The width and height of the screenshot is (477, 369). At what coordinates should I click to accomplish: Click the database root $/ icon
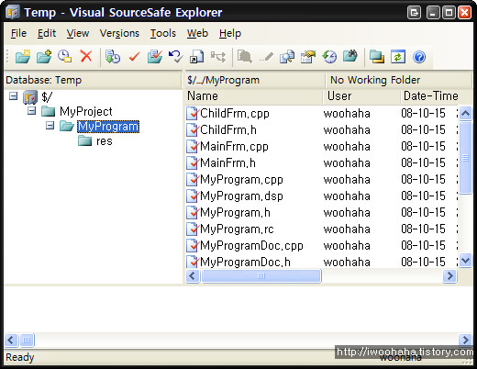[30, 97]
